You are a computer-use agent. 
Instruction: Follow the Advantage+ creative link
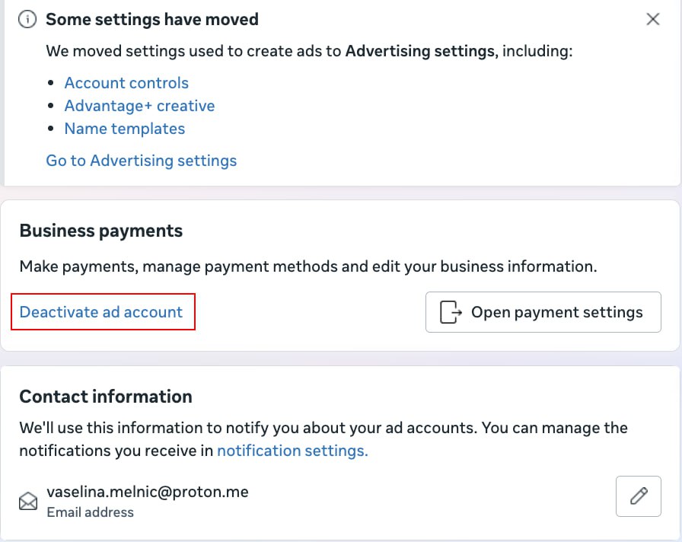(139, 106)
